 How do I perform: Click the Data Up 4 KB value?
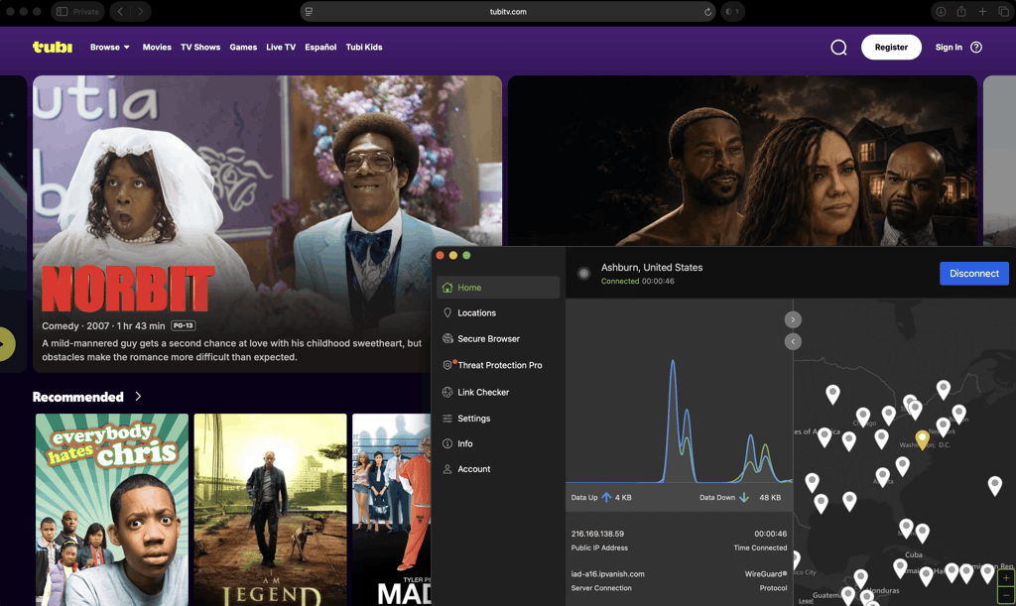click(x=623, y=497)
